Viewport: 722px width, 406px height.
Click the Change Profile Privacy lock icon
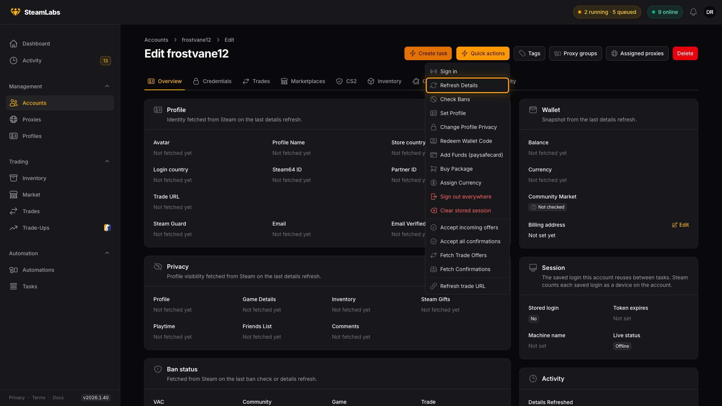(x=434, y=127)
